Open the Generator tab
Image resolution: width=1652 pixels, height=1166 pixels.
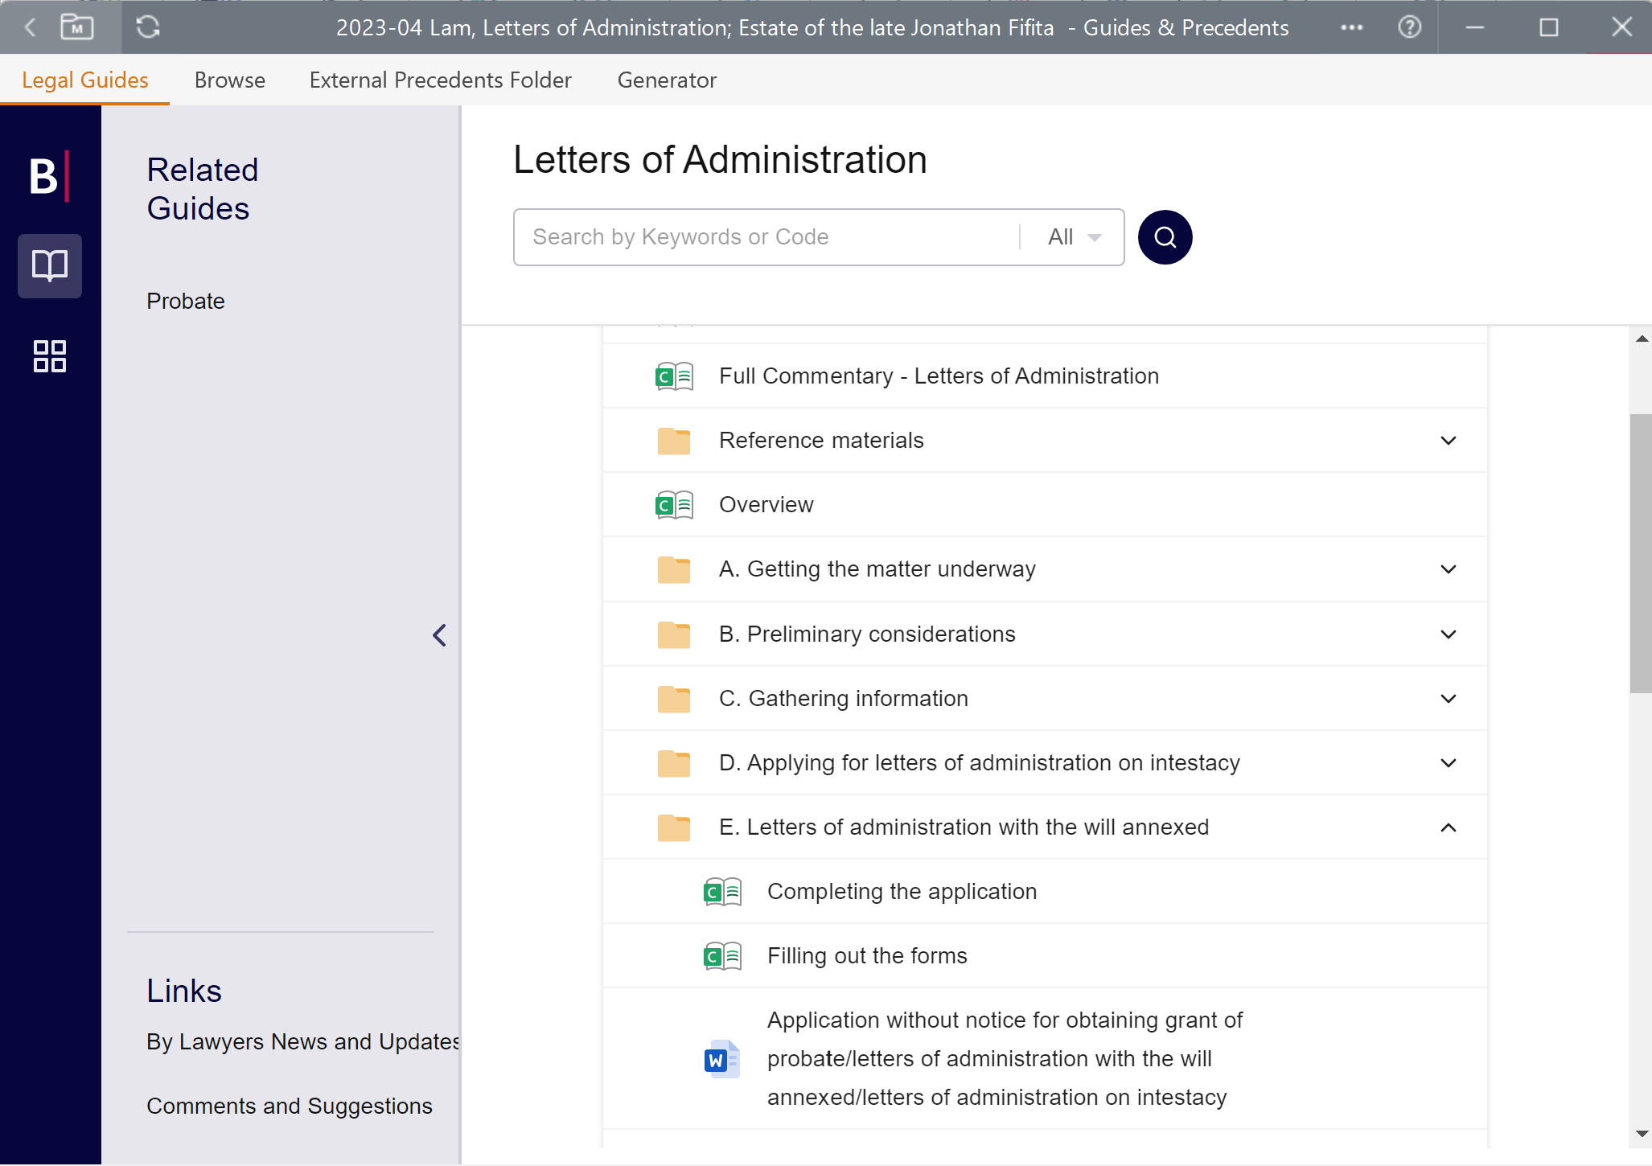[x=667, y=80]
